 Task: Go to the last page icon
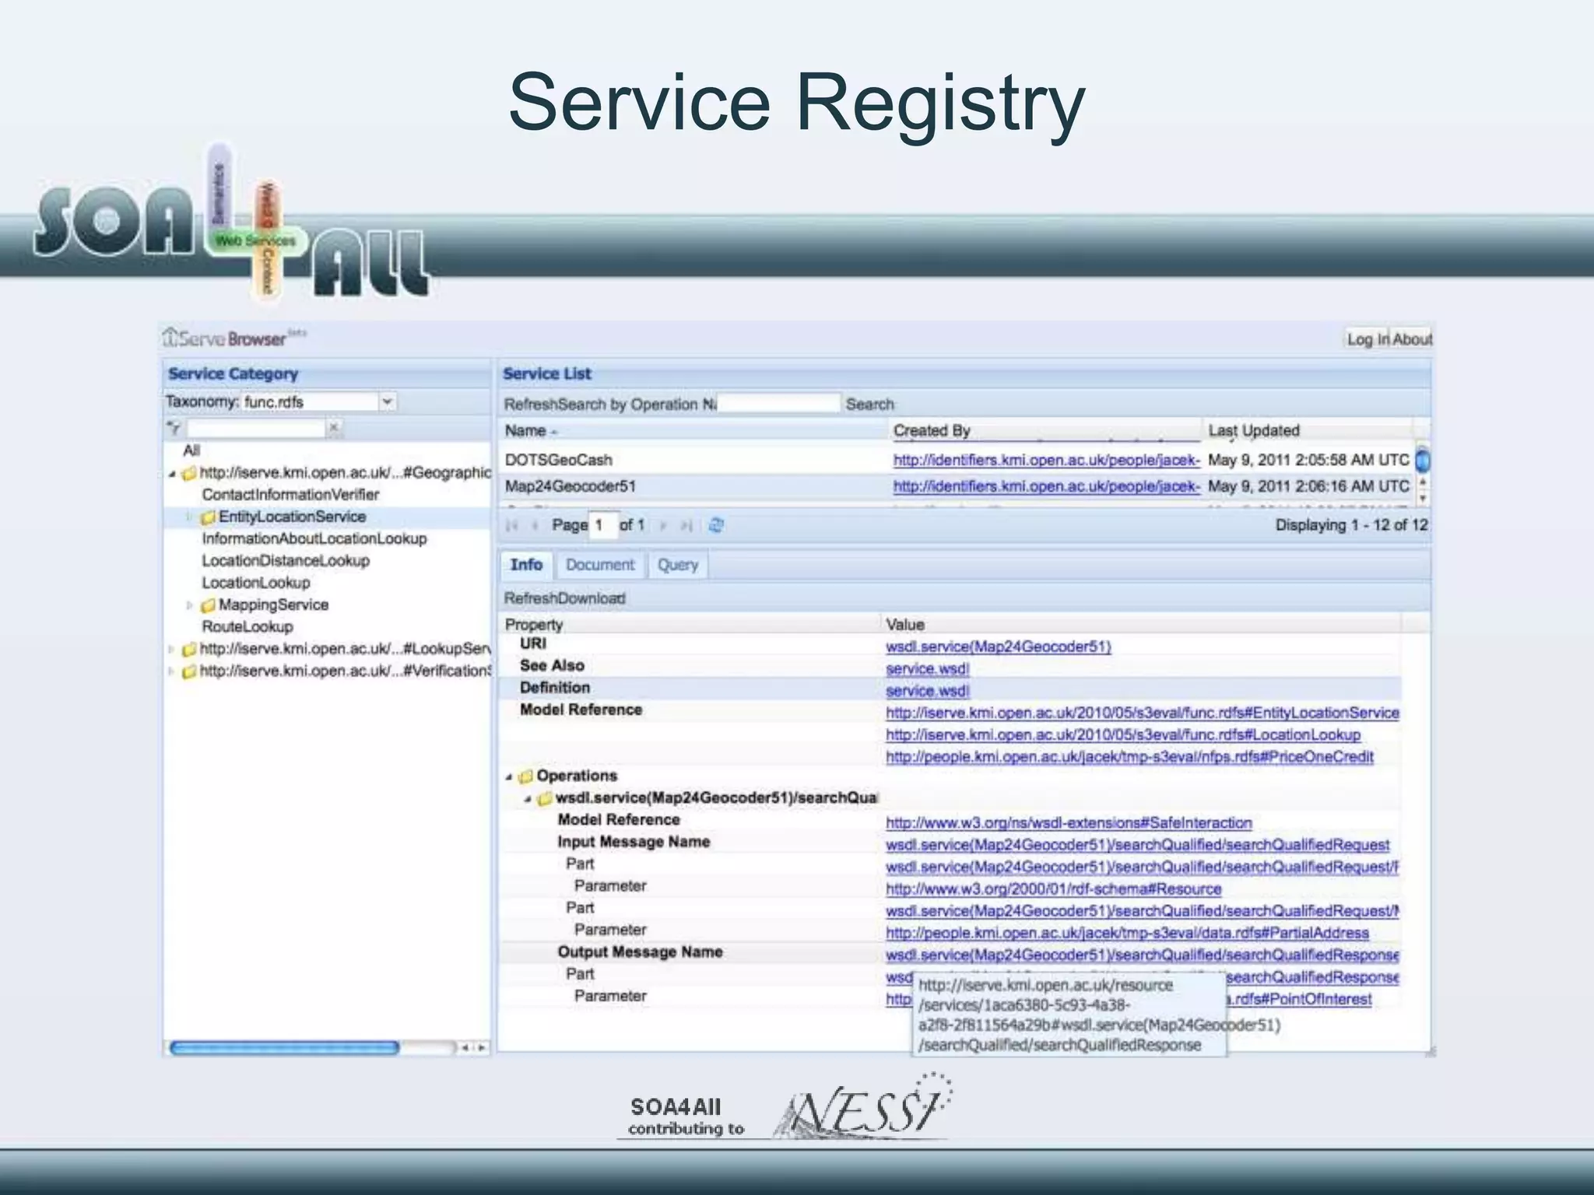686,526
